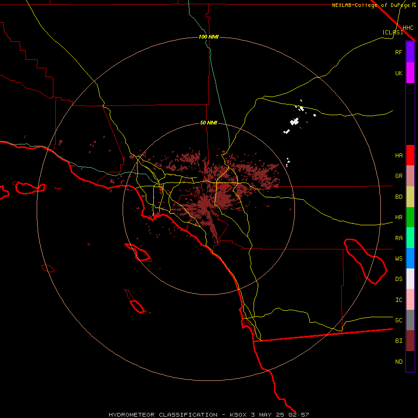Select the WS blue legend swatch
418x418 pixels.
click(410, 258)
